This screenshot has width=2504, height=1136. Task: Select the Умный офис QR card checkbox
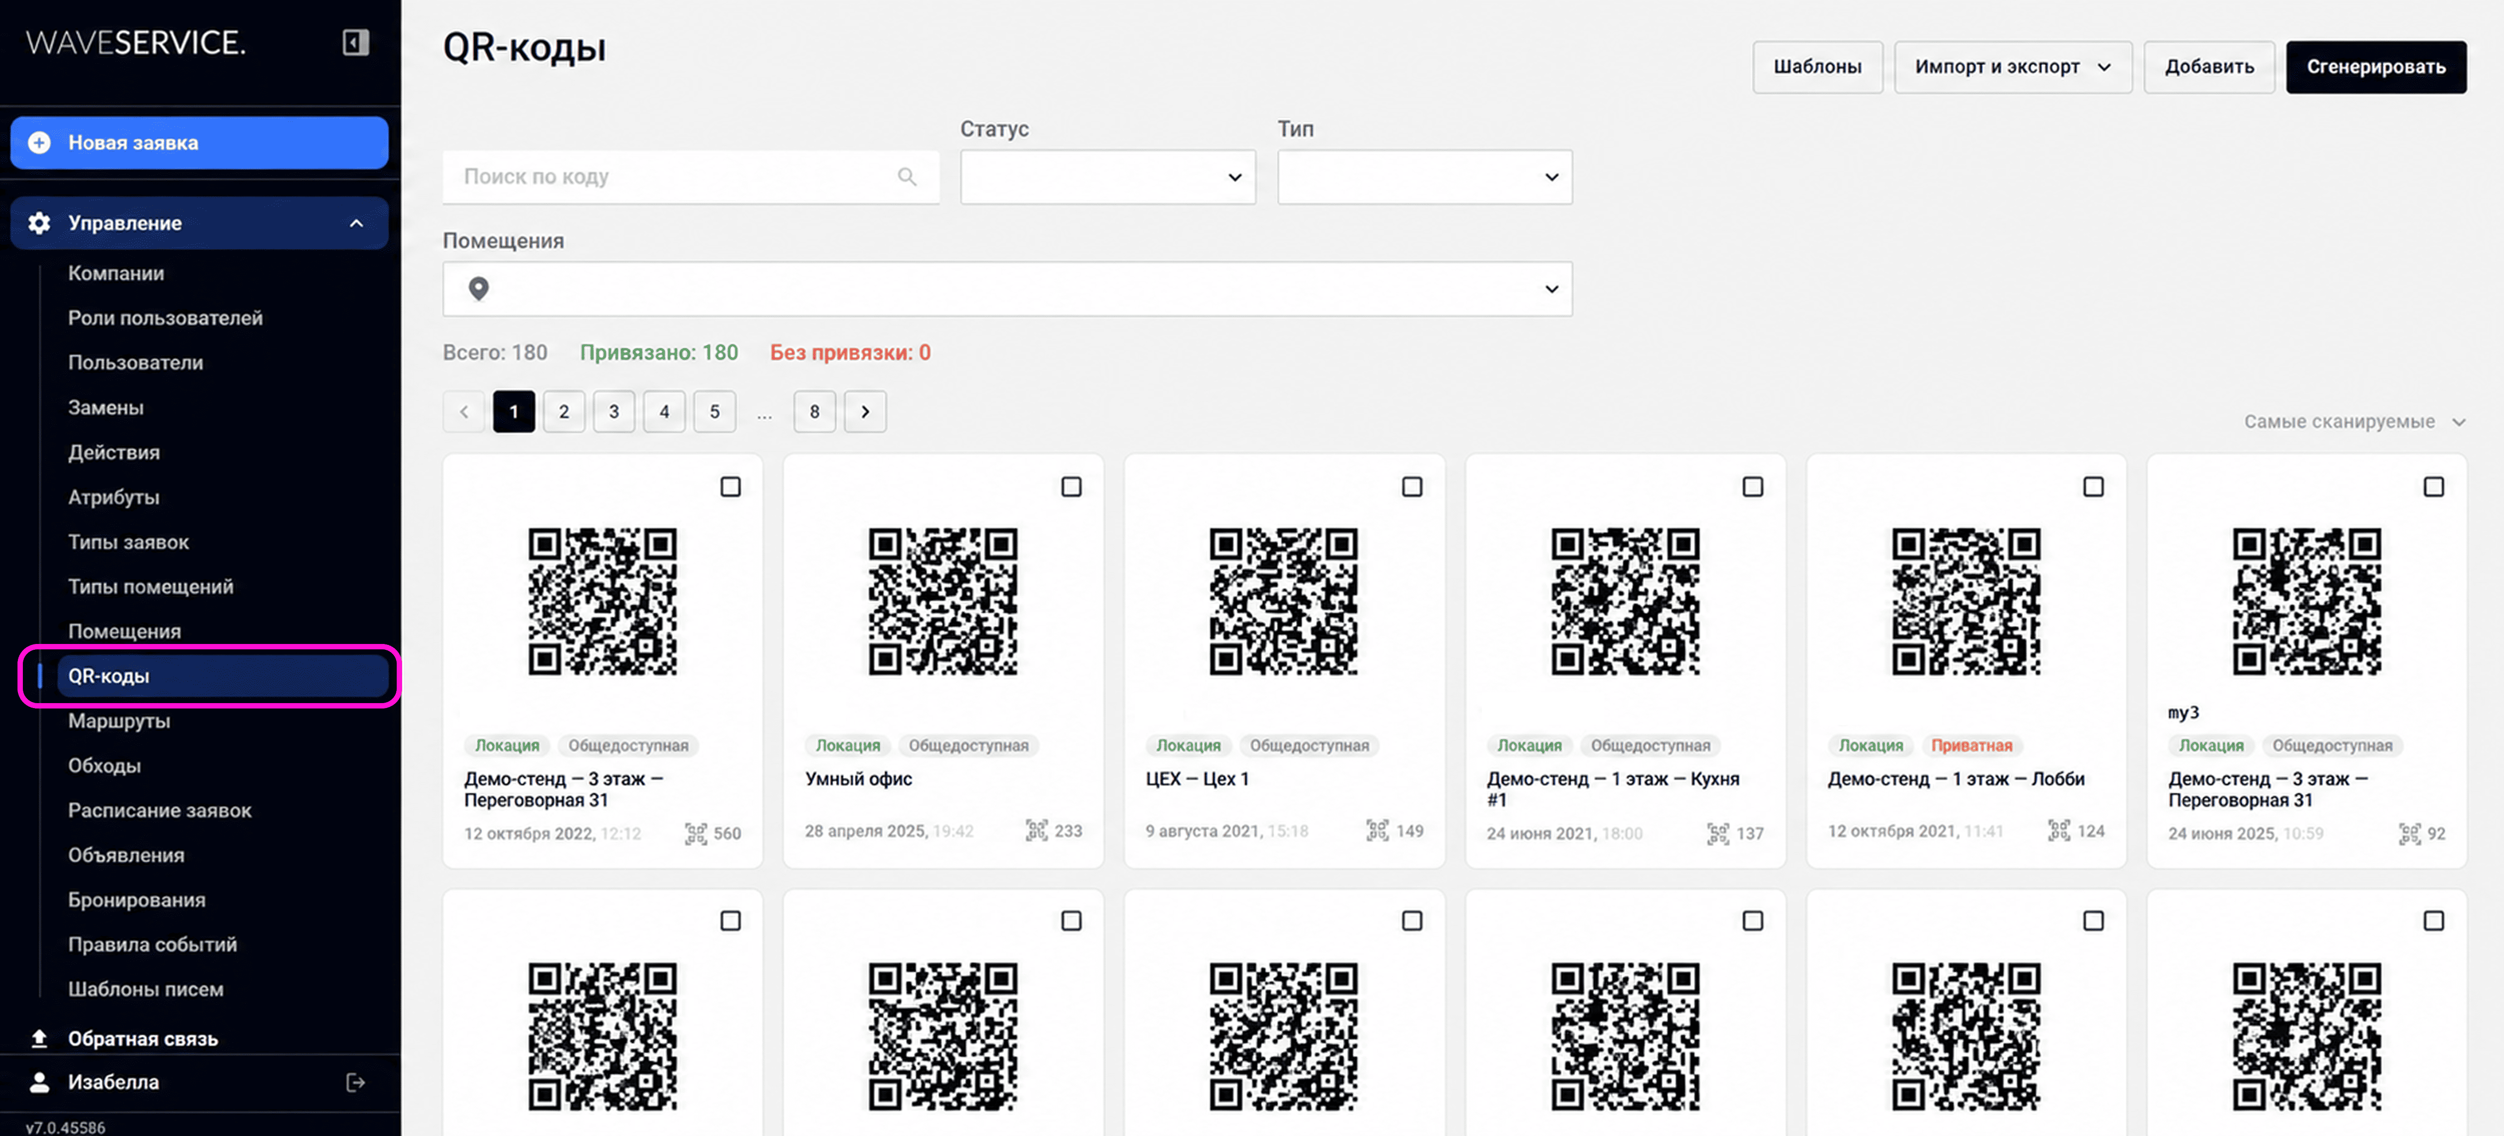[x=1071, y=487]
